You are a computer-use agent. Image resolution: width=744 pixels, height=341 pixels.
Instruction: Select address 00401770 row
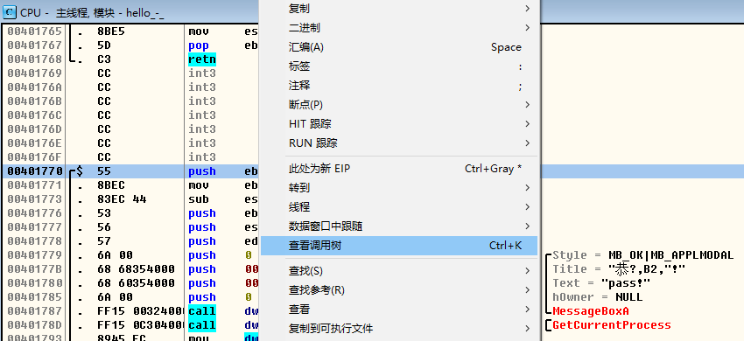(35, 171)
